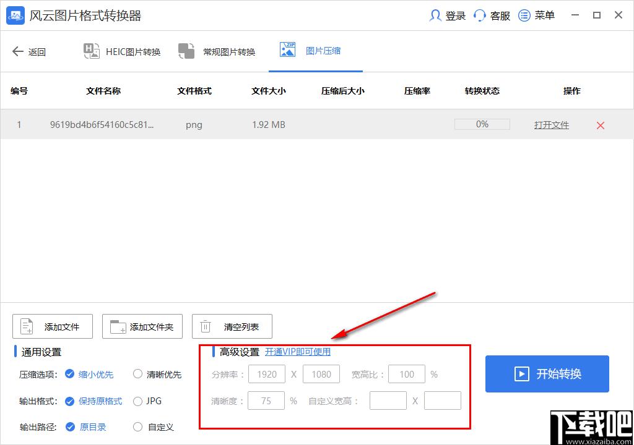Click the app logo icon in title bar
The width and height of the screenshot is (634, 445).
point(15,15)
